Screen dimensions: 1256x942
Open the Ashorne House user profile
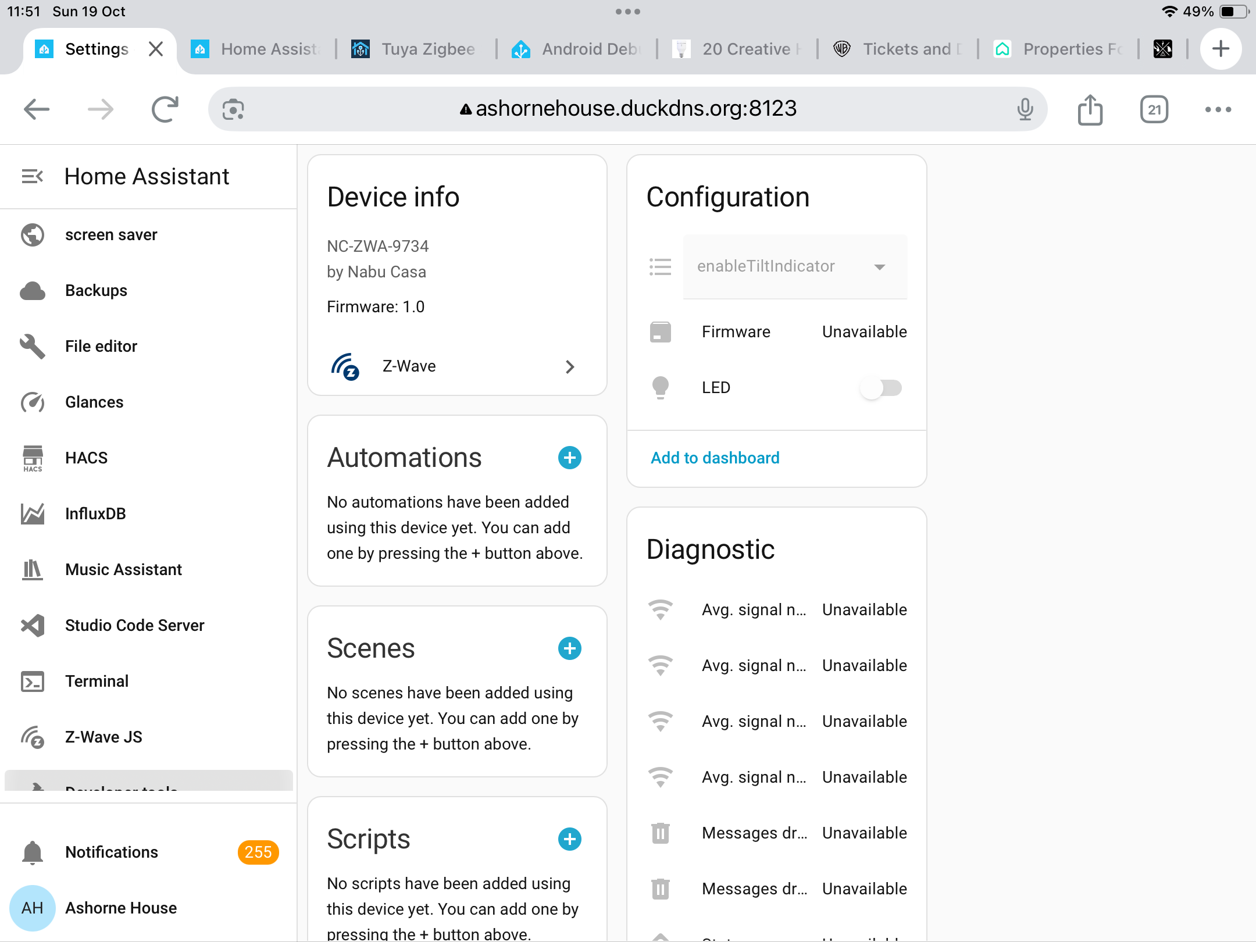(120, 908)
